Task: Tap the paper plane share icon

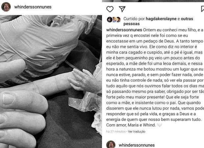Action: tap(122, 9)
